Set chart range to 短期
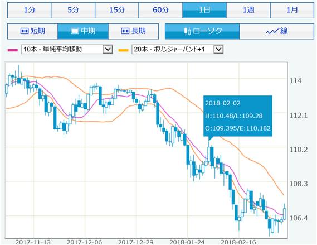The image size is (317, 245). [32, 31]
